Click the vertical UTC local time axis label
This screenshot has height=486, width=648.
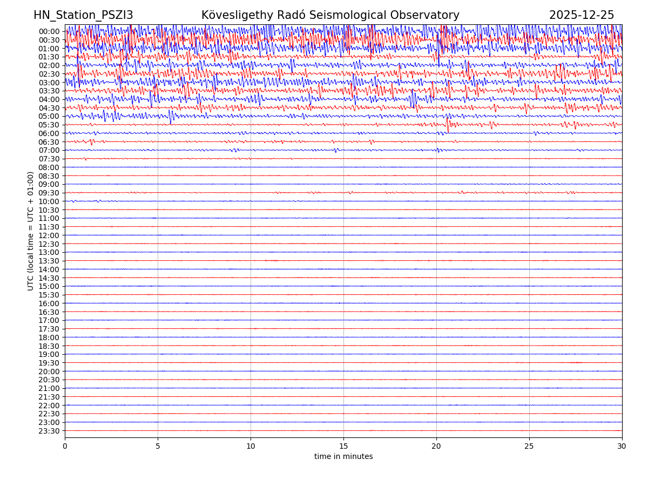click(x=31, y=231)
